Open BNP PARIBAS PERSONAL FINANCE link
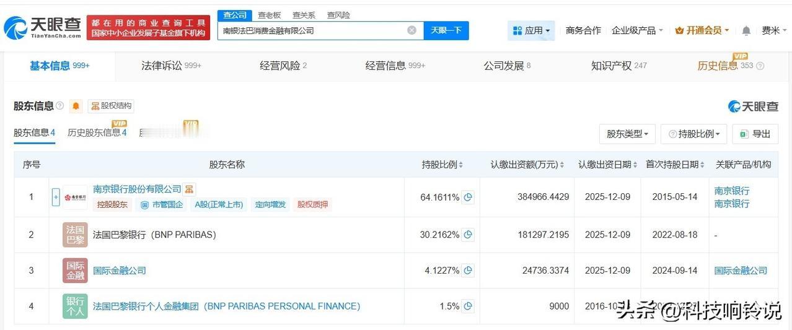Viewport: 792px width, 330px height. pyautogui.click(x=226, y=306)
